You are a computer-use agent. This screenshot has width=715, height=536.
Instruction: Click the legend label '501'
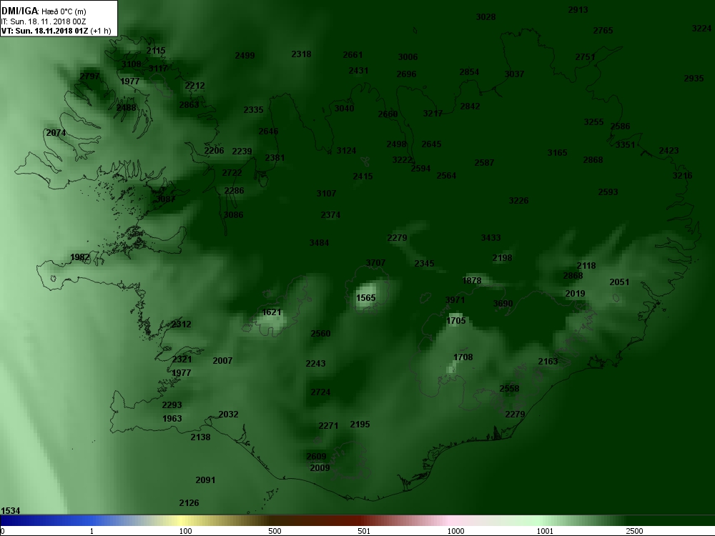pyautogui.click(x=364, y=531)
